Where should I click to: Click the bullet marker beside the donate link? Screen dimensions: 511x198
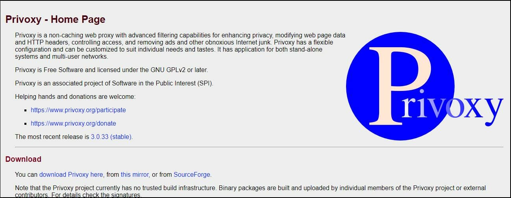pos(26,124)
